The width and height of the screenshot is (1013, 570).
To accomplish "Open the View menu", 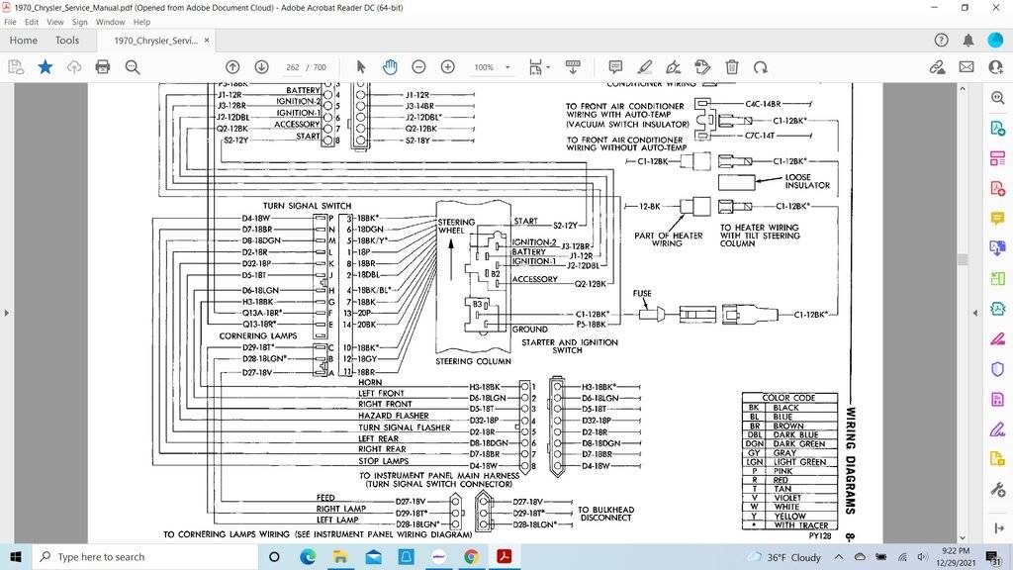I will pyautogui.click(x=55, y=22).
